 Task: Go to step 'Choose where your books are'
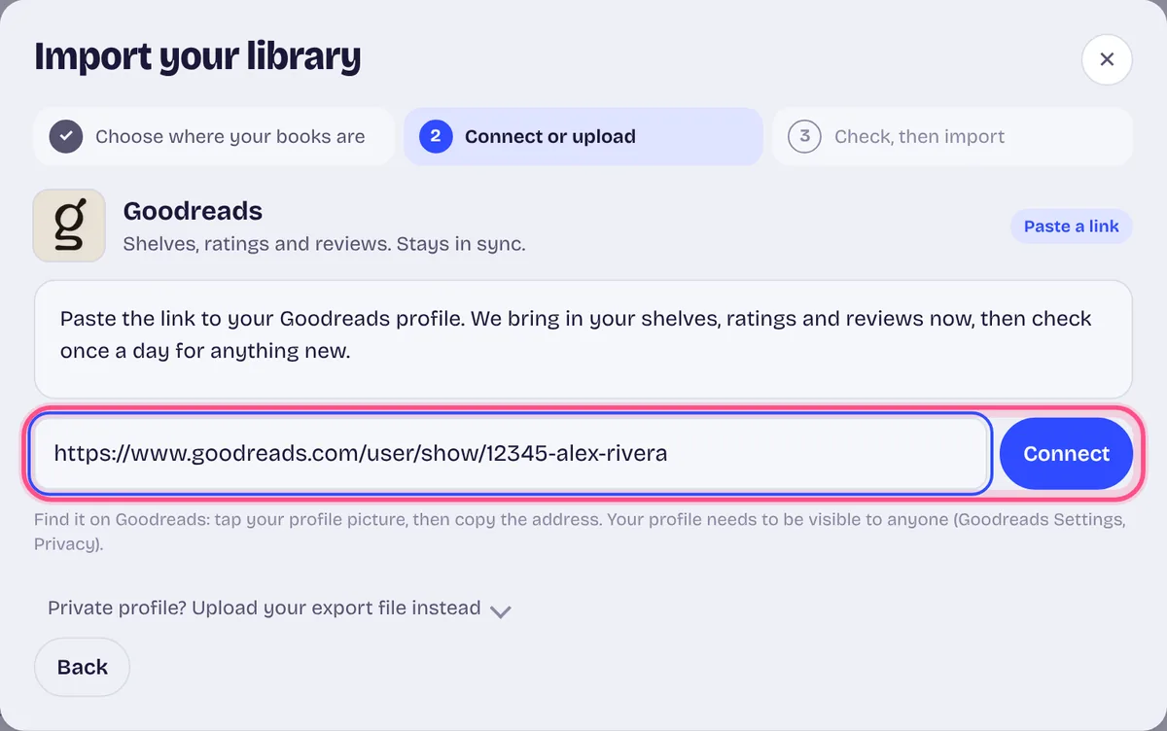click(213, 136)
